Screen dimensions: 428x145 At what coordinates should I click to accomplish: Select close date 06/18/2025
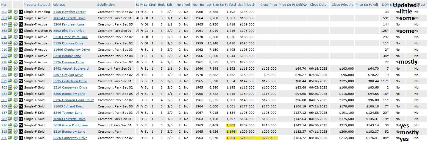click(x=318, y=69)
